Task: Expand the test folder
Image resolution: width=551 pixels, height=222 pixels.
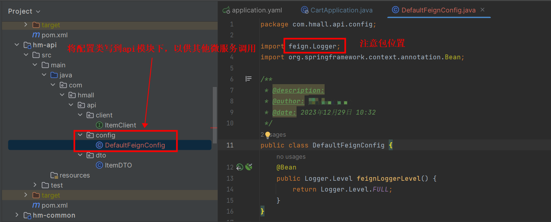Action: tap(35, 185)
